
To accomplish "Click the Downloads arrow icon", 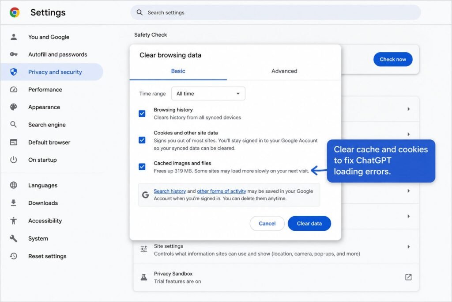I will point(14,203).
